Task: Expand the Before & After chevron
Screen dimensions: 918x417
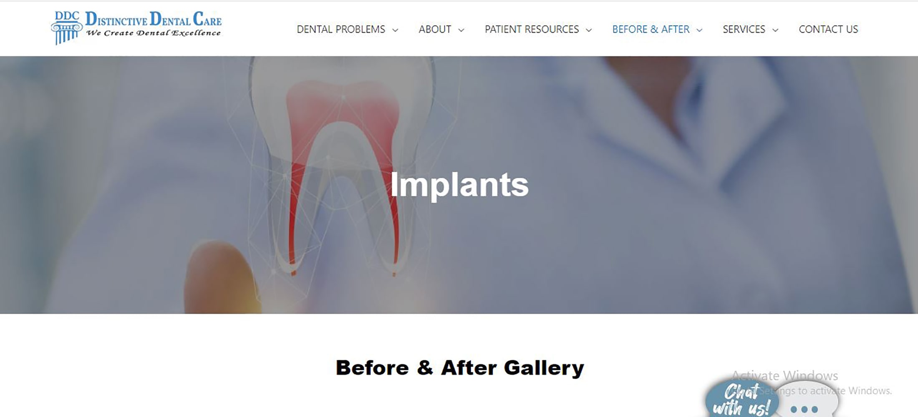Action: (699, 30)
